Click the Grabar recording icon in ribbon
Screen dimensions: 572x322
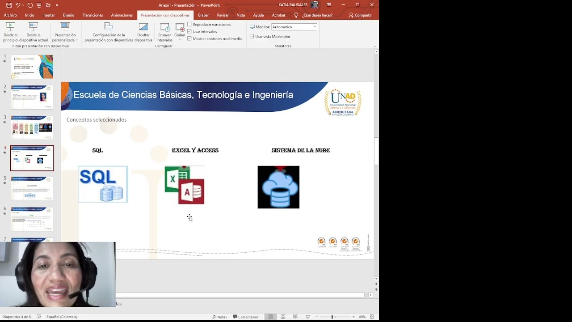(180, 27)
